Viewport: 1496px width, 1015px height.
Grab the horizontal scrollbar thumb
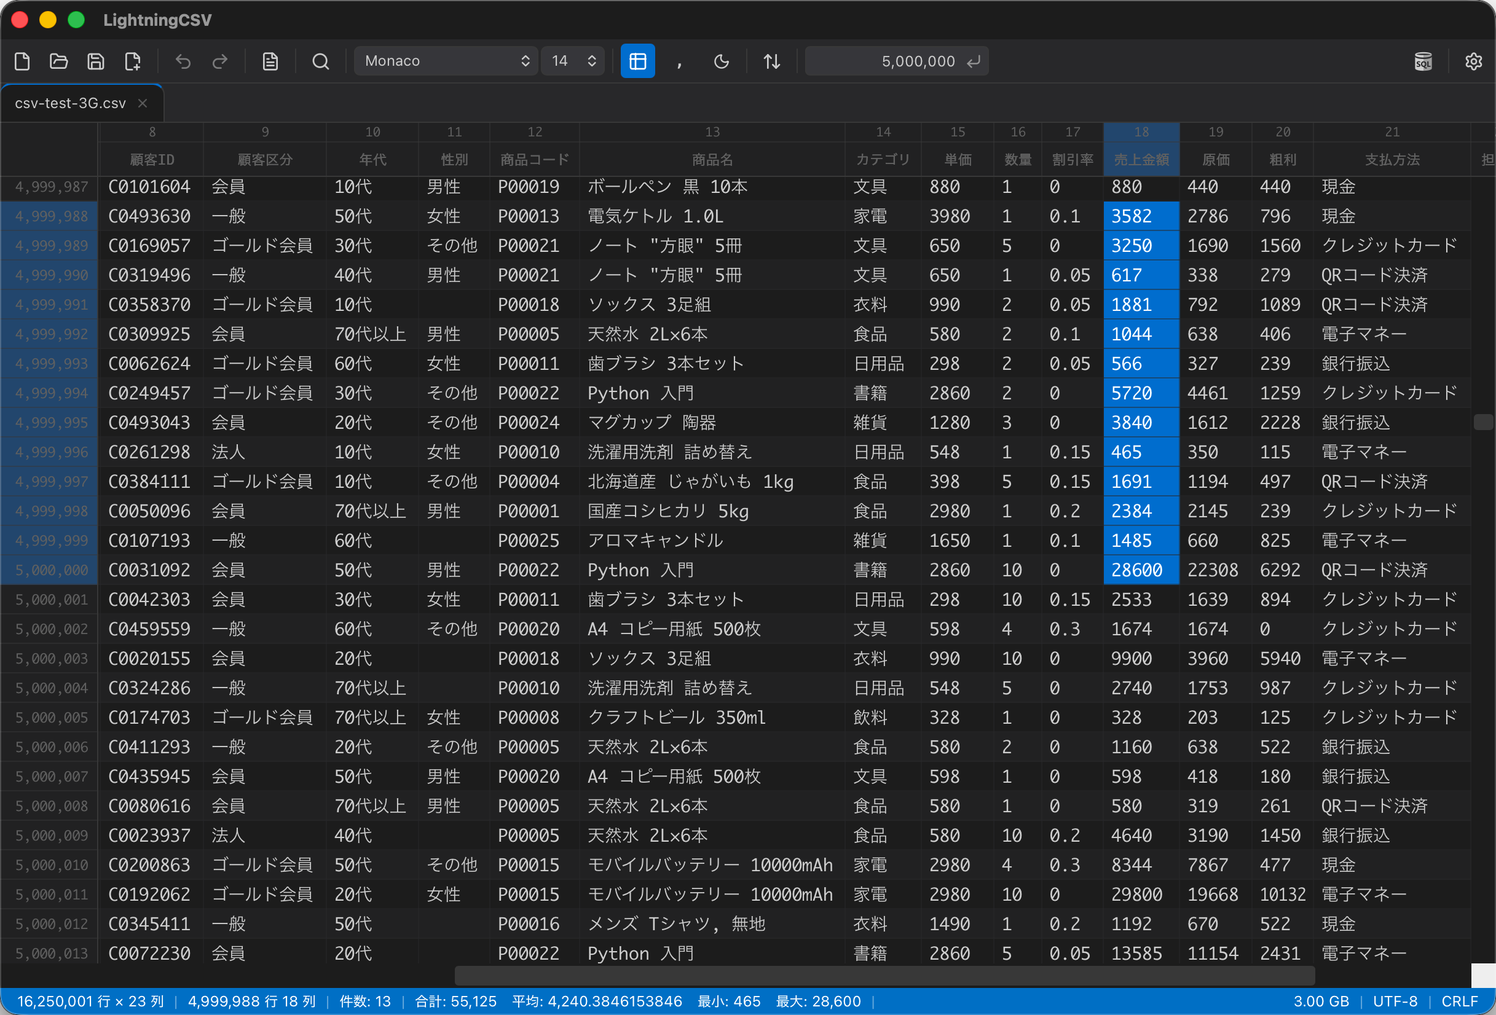tap(884, 976)
